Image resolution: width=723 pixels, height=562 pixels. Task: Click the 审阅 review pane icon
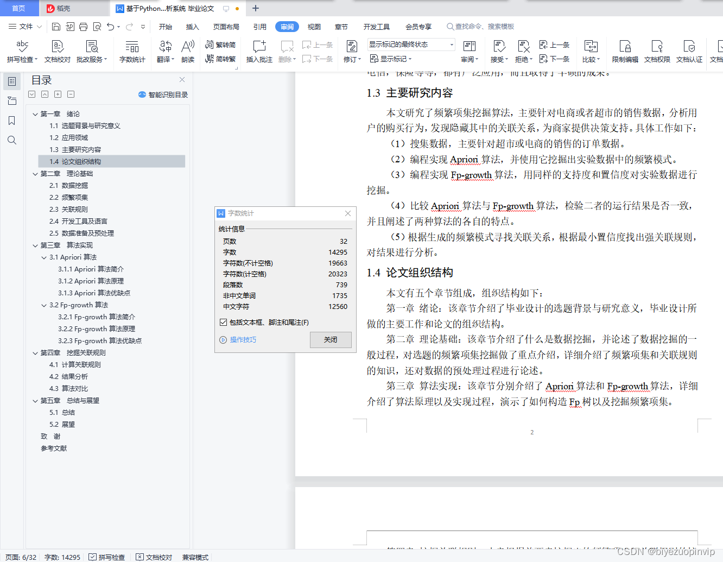(x=470, y=46)
